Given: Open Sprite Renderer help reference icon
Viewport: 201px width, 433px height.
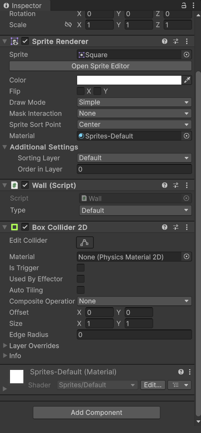Looking at the screenshot, I should click(x=165, y=42).
